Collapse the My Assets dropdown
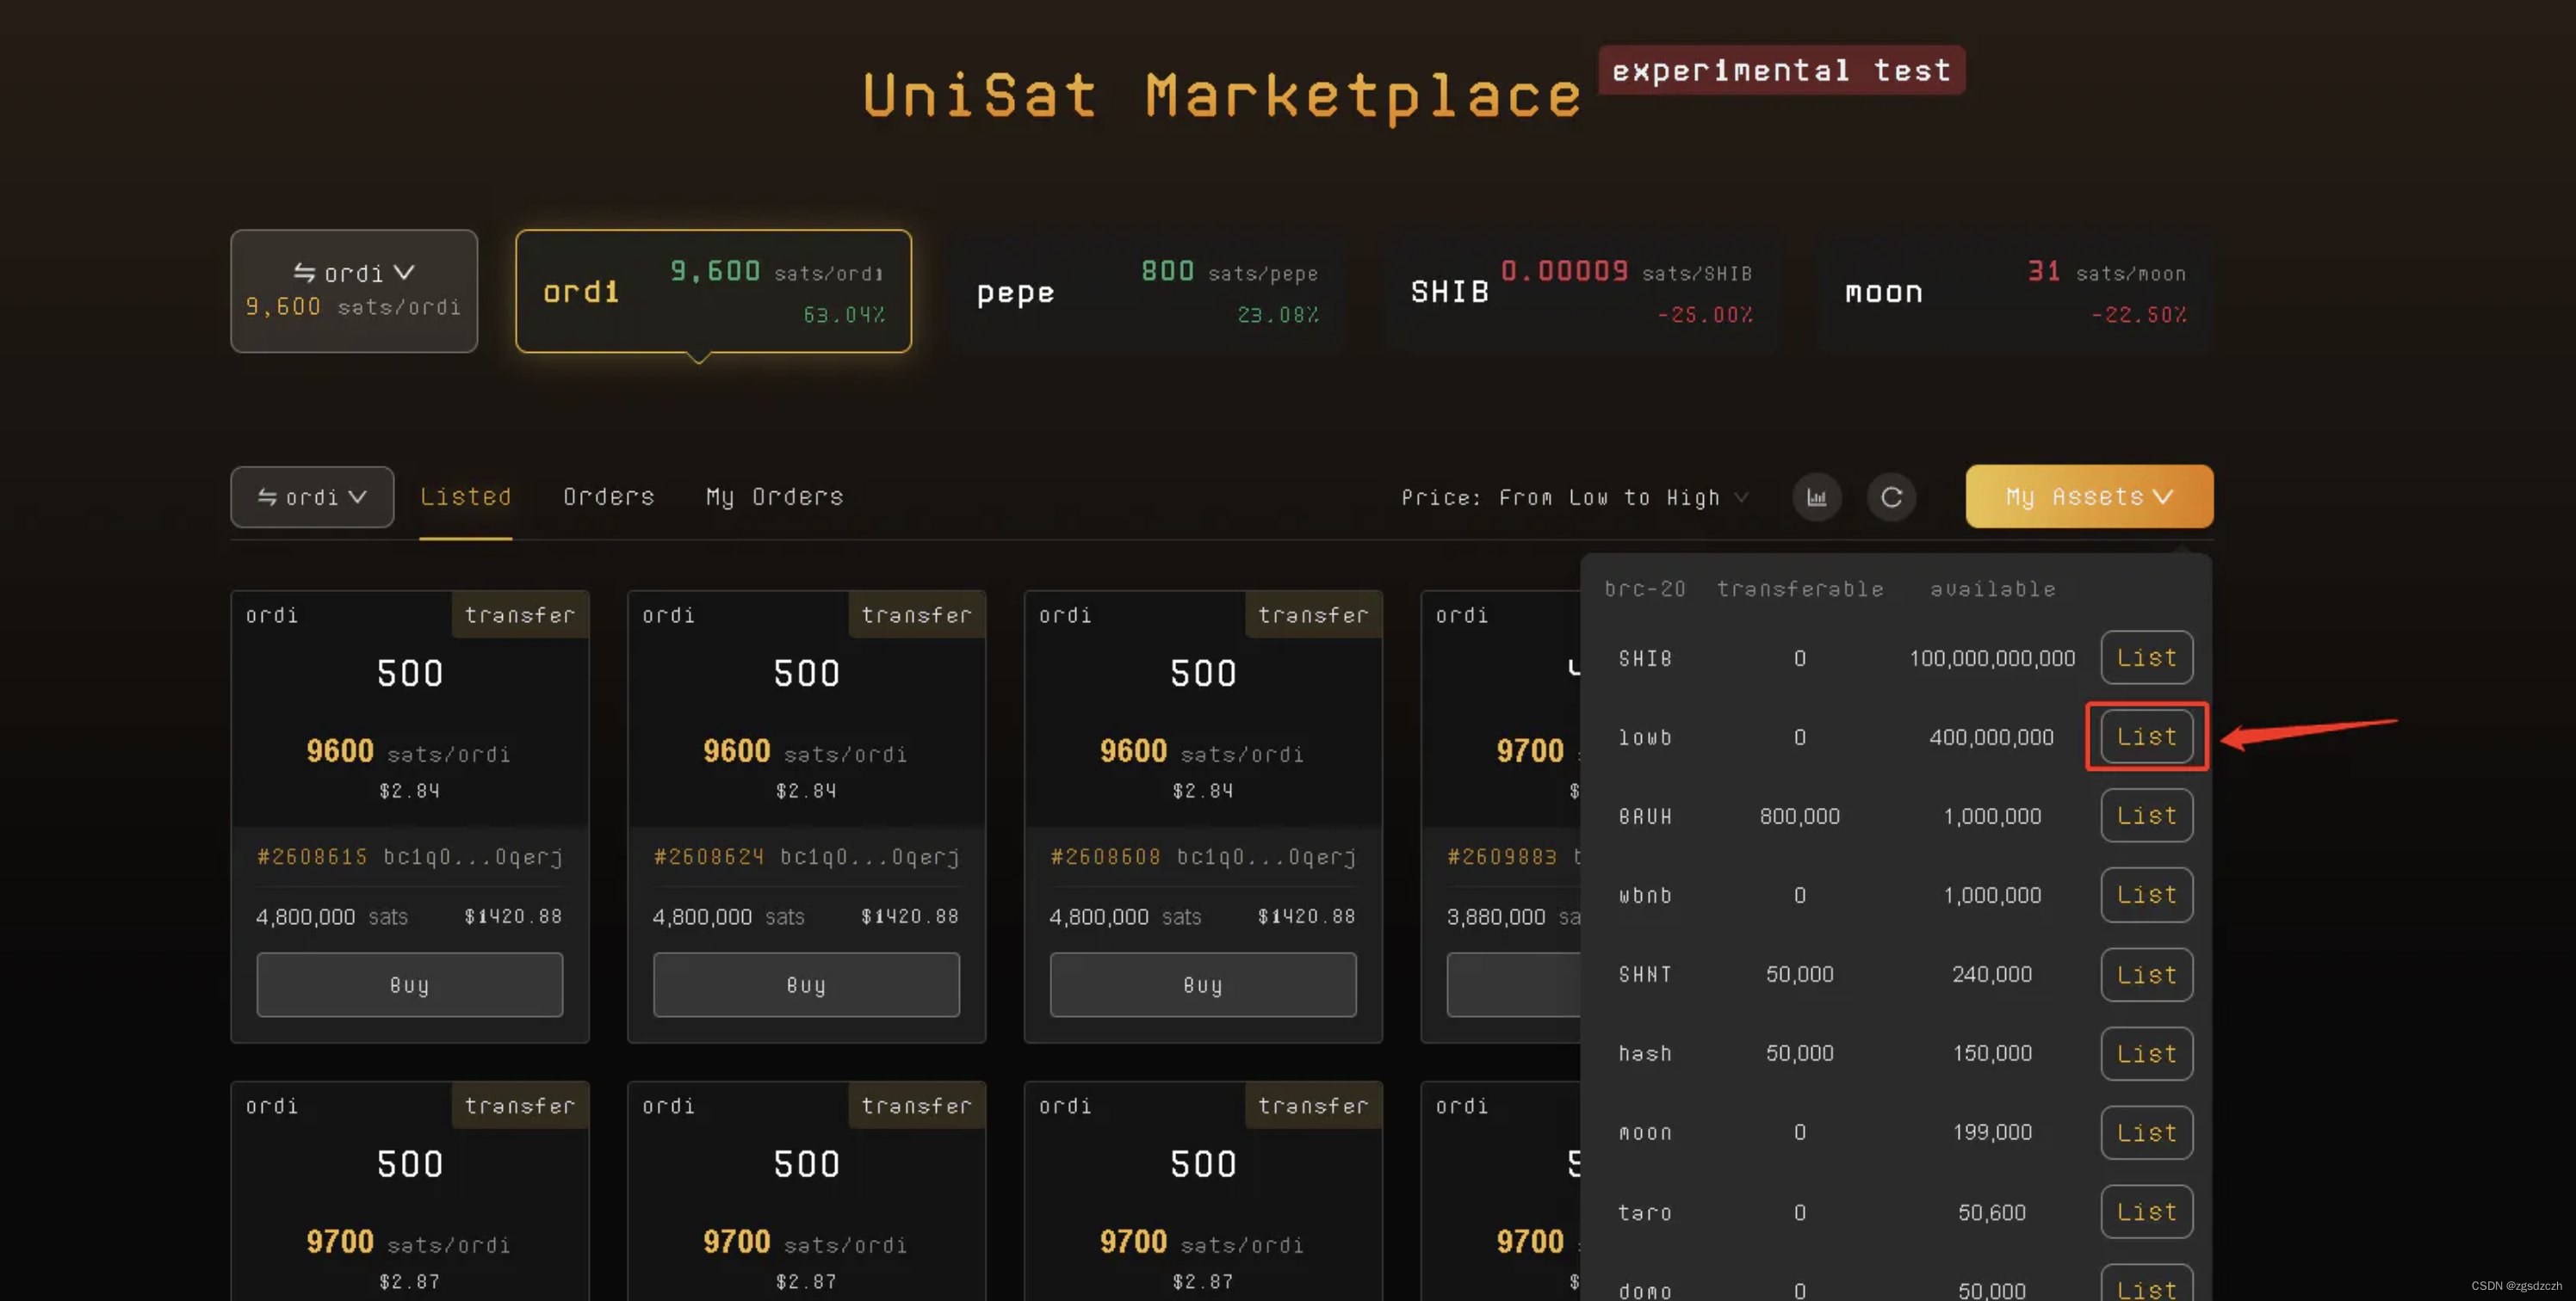 pyautogui.click(x=2089, y=496)
